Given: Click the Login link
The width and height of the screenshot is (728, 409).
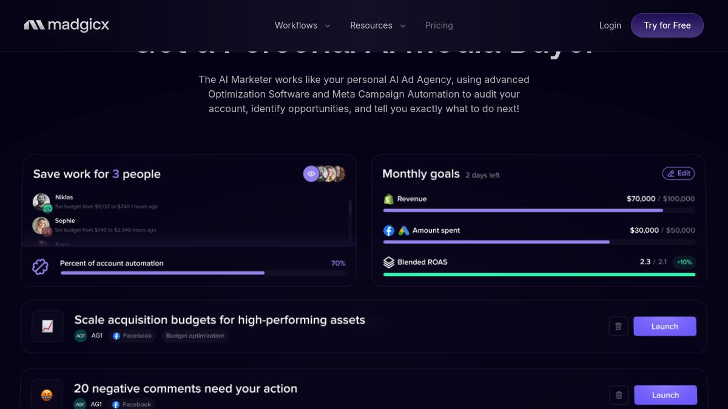Looking at the screenshot, I should click(610, 25).
